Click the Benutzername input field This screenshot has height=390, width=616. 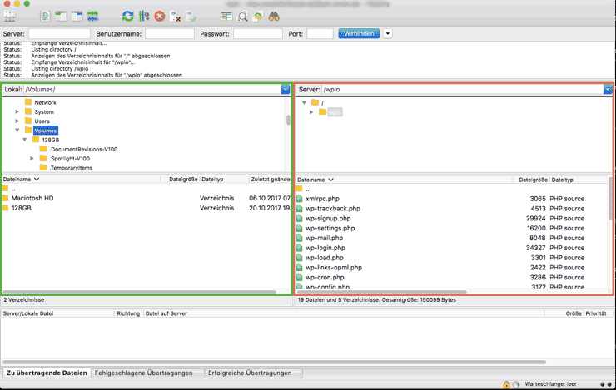(x=169, y=34)
